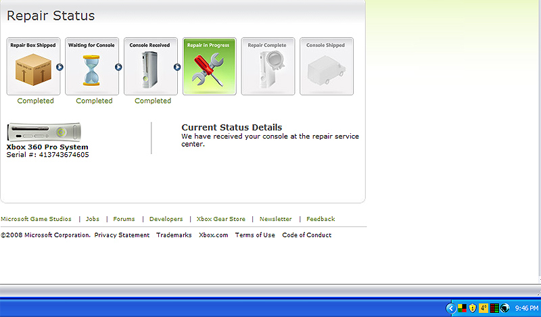Image resolution: width=541 pixels, height=317 pixels.
Task: Click Completed under Console Received
Action: [153, 101]
